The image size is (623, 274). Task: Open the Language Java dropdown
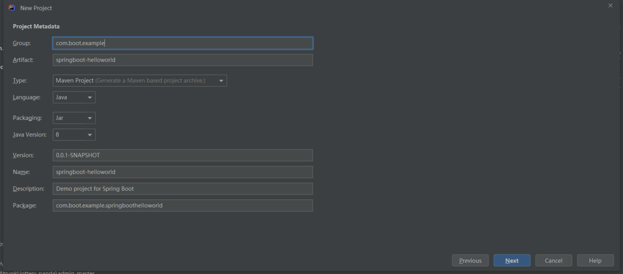(74, 97)
